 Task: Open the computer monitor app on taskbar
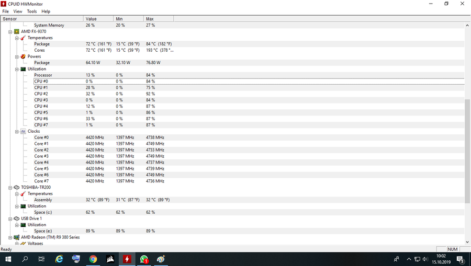(76, 259)
